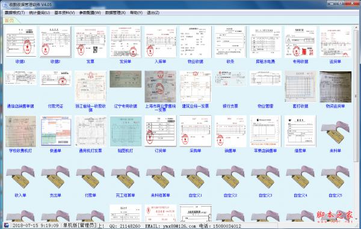Open the 数据管理(X) menu
Screen dimensions: 361x229
click(x=116, y=13)
